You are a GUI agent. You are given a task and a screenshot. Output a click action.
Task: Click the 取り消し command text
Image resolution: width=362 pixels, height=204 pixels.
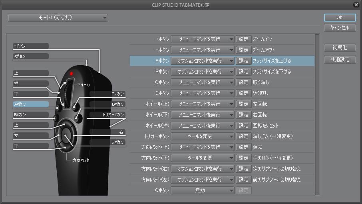tap(261, 82)
